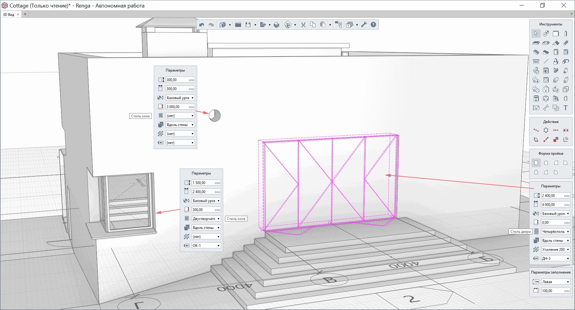Click window height field 1 500,00
This screenshot has width=575, height=310.
206,183
